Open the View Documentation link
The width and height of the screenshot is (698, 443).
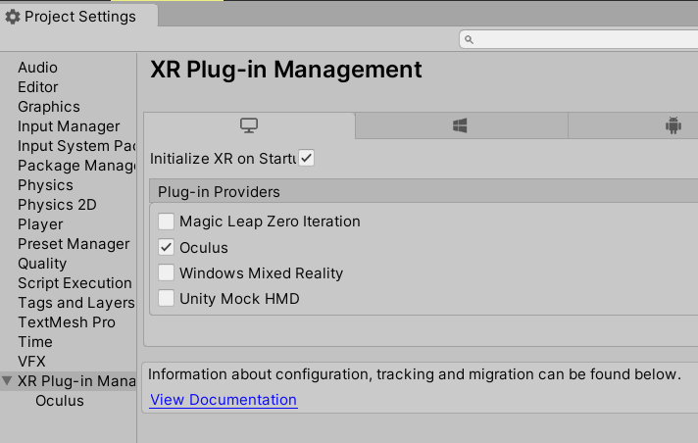(x=224, y=400)
